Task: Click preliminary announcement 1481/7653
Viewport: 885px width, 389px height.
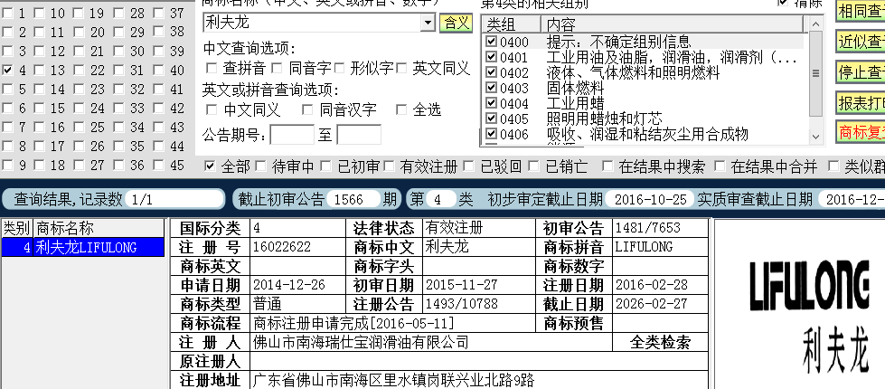Action: [648, 228]
